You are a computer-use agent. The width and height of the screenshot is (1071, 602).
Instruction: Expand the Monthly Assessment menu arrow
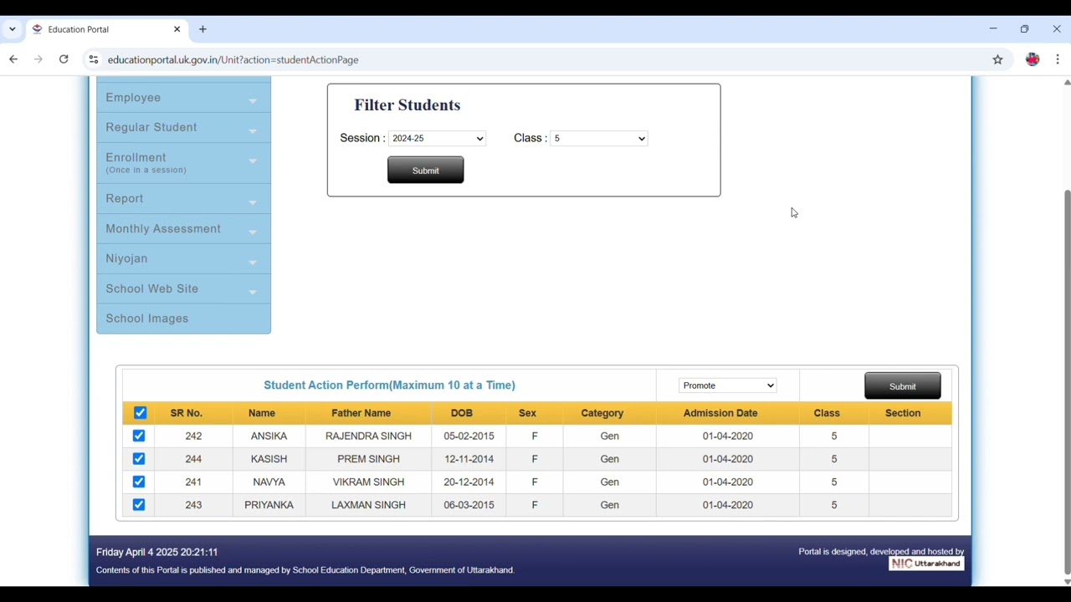point(253,232)
